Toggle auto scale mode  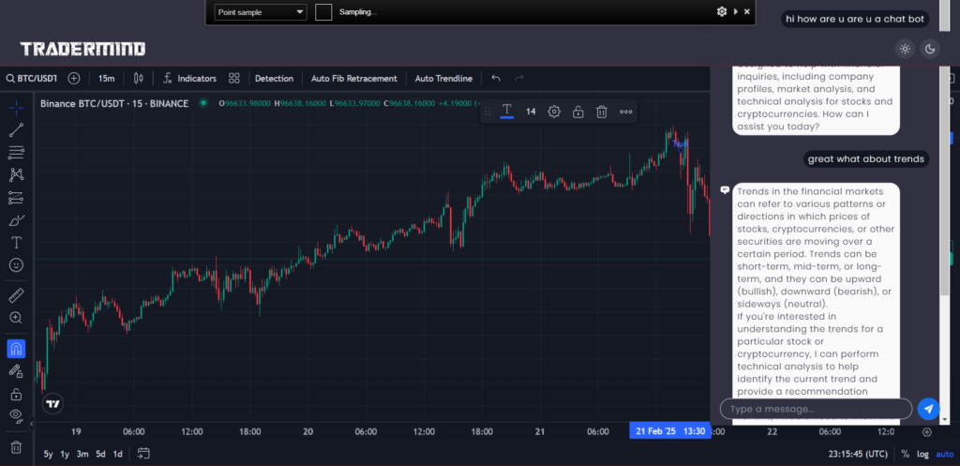tap(945, 454)
